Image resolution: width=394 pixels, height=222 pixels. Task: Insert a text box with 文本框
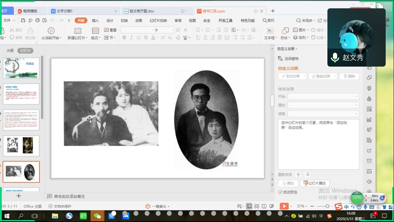click(270, 31)
